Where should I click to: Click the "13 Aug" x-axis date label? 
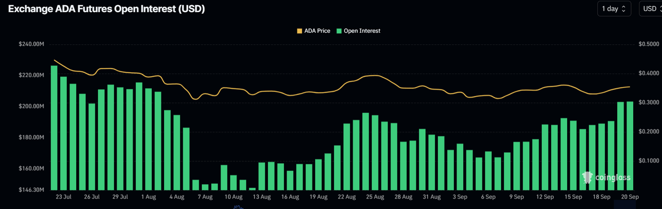coord(262,197)
